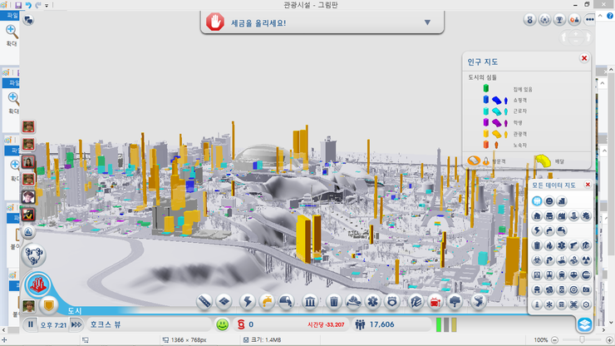Open the Paint 파일 menu tab

coord(12,15)
